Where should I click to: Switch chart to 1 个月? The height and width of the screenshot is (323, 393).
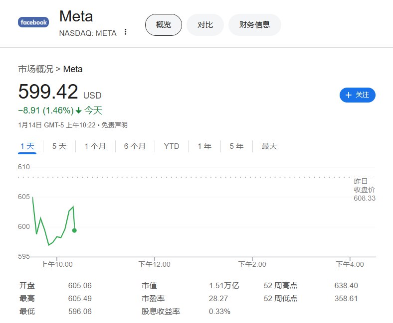point(95,146)
